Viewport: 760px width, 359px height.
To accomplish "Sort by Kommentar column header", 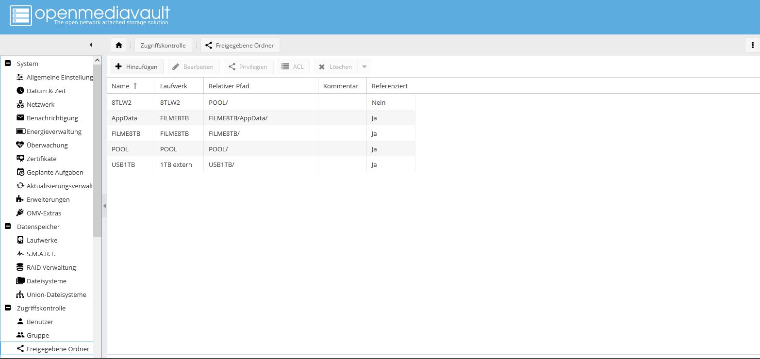I will click(342, 86).
